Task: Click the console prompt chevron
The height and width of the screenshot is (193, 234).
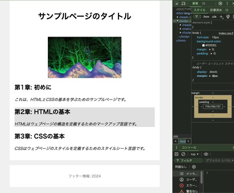Action: pos(207,173)
